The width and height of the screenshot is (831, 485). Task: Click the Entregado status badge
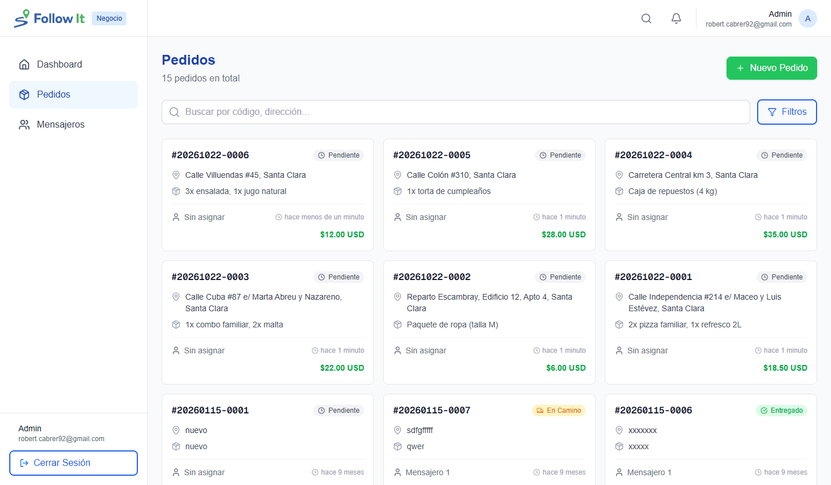tap(781, 411)
